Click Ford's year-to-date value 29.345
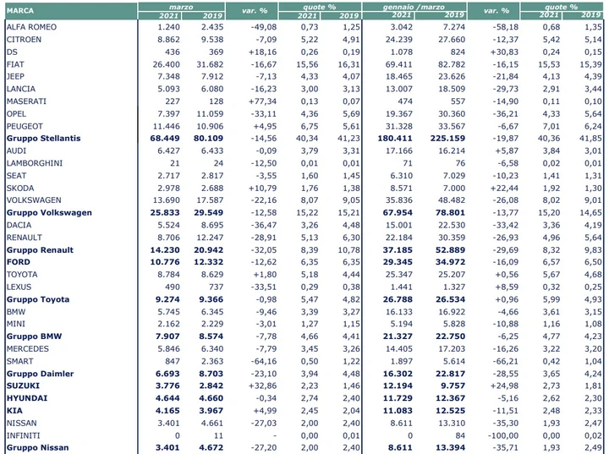Screen dimensions: 609x454 398,262
